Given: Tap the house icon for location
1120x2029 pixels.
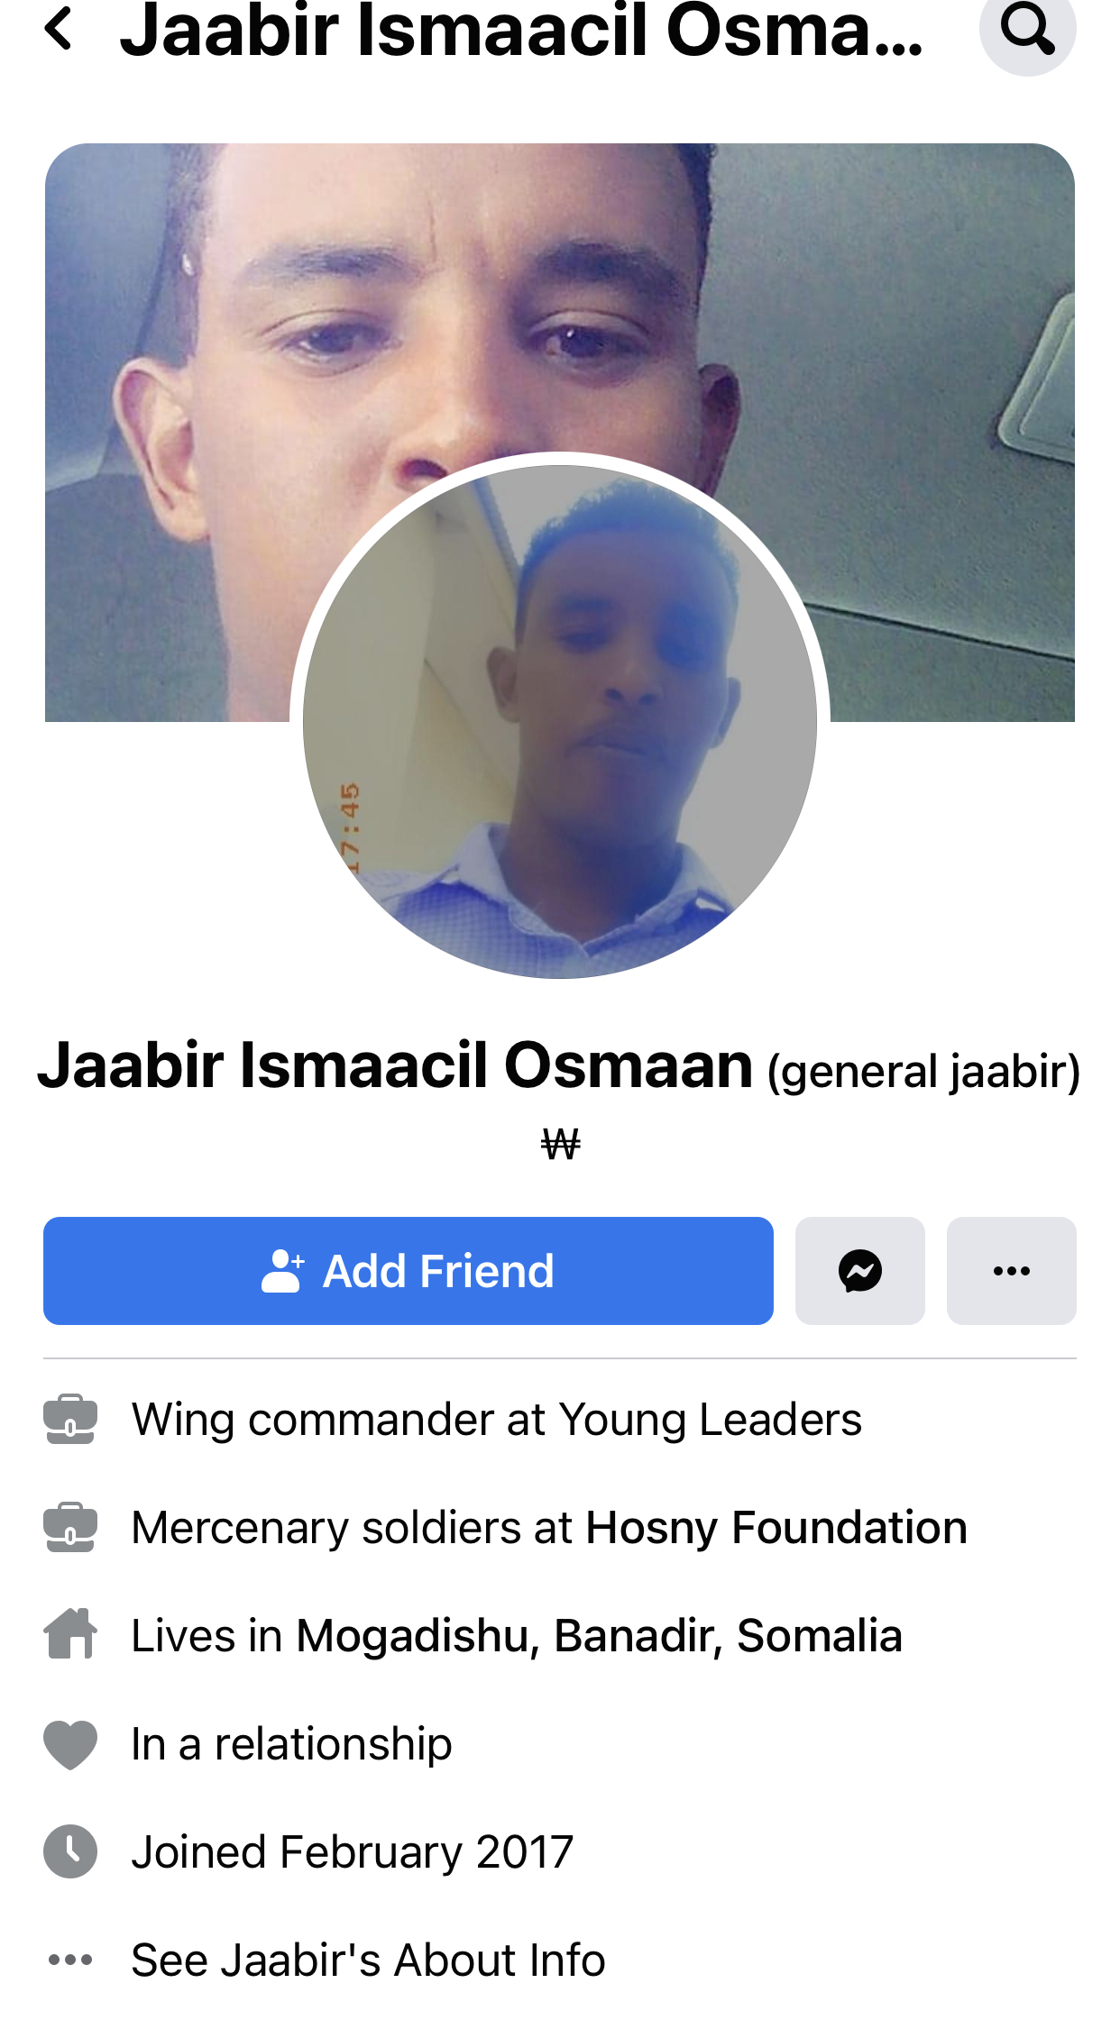Looking at the screenshot, I should (x=70, y=1634).
